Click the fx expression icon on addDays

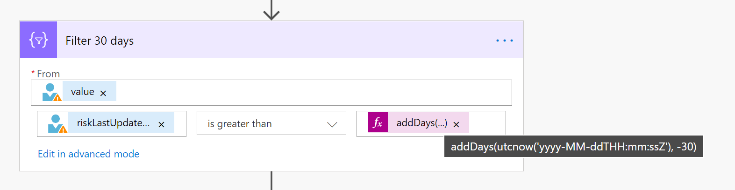coord(378,122)
